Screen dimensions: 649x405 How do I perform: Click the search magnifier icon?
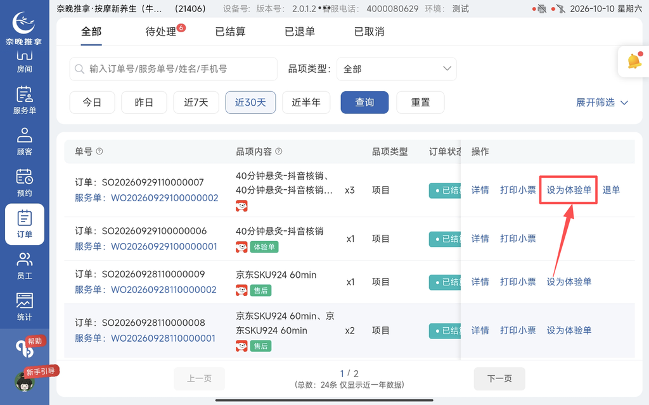pos(79,68)
